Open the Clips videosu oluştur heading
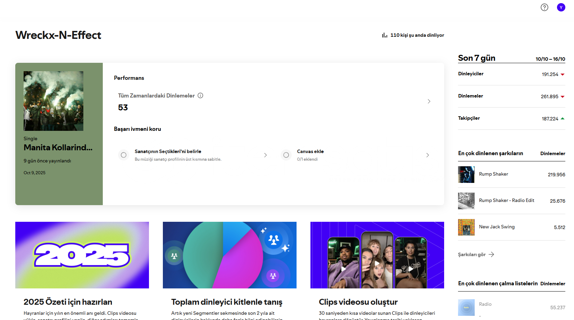 coord(358,302)
